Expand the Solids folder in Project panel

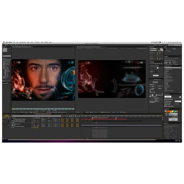[x=3, y=78]
